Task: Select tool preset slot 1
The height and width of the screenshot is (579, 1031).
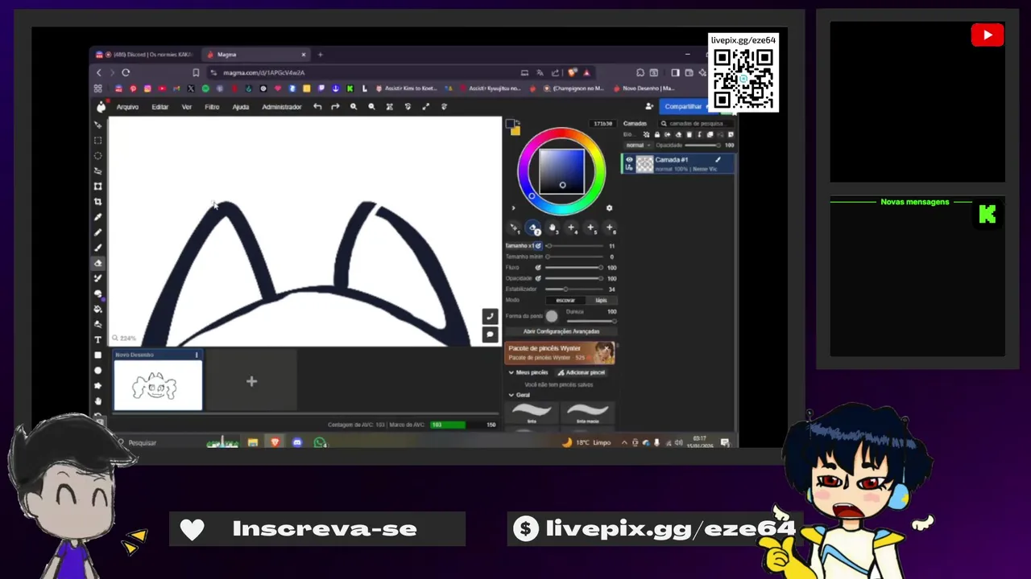Action: [x=515, y=228]
